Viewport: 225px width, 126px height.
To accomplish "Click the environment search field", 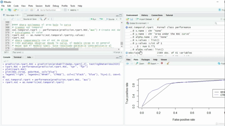I will (219, 23).
